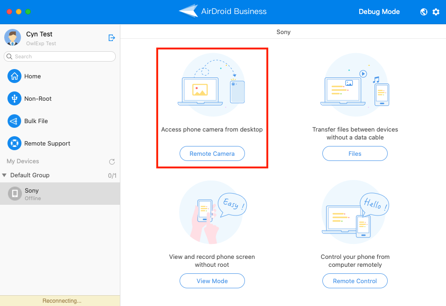Open settings gear icon
446x306 pixels.
(436, 12)
